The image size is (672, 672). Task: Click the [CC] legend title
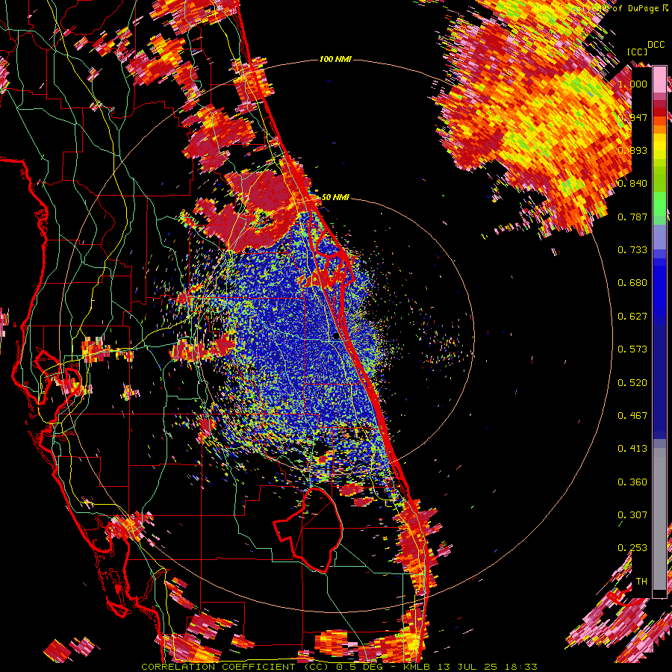click(x=638, y=52)
